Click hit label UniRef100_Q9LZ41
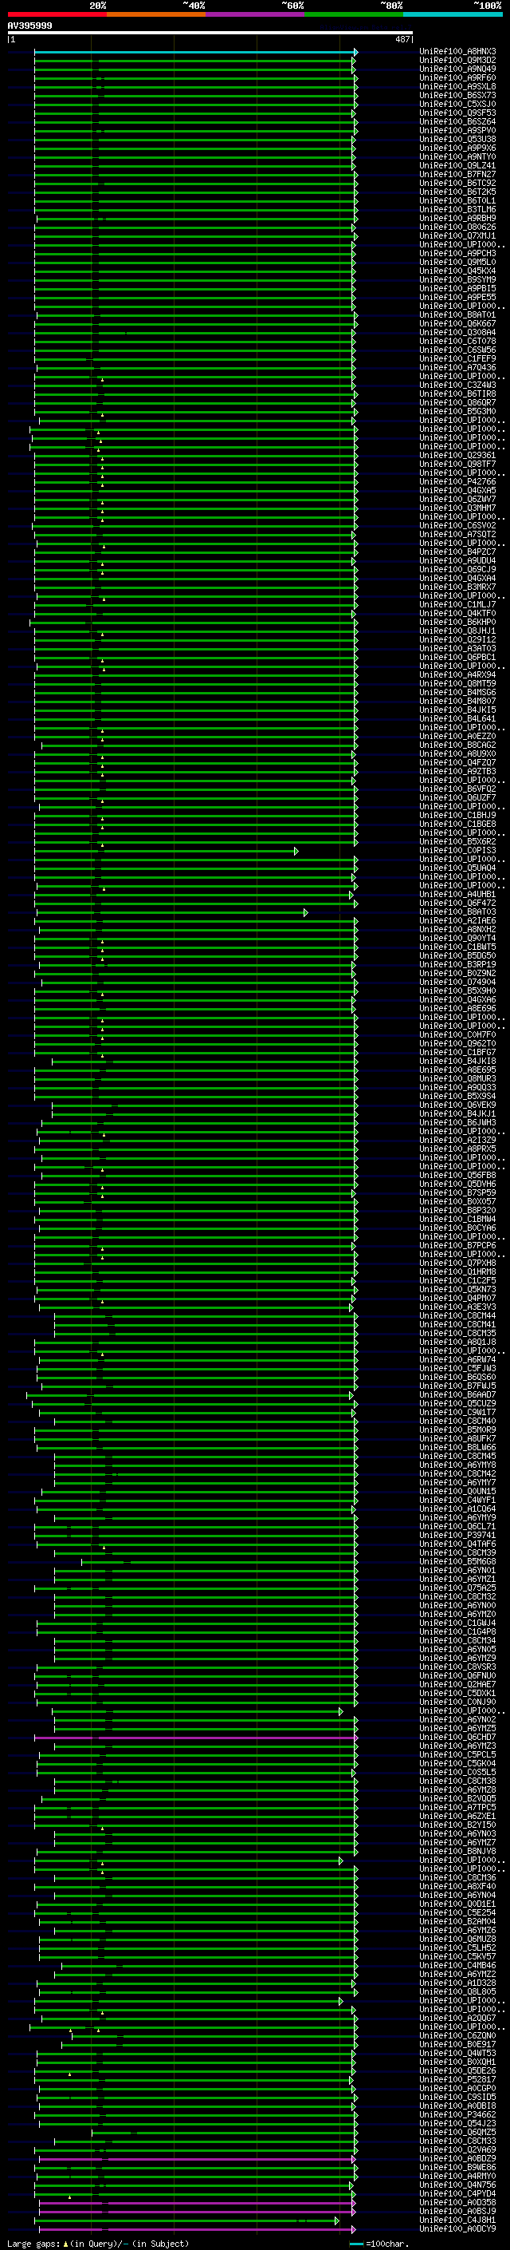The height and width of the screenshot is (2250, 510). (x=457, y=166)
